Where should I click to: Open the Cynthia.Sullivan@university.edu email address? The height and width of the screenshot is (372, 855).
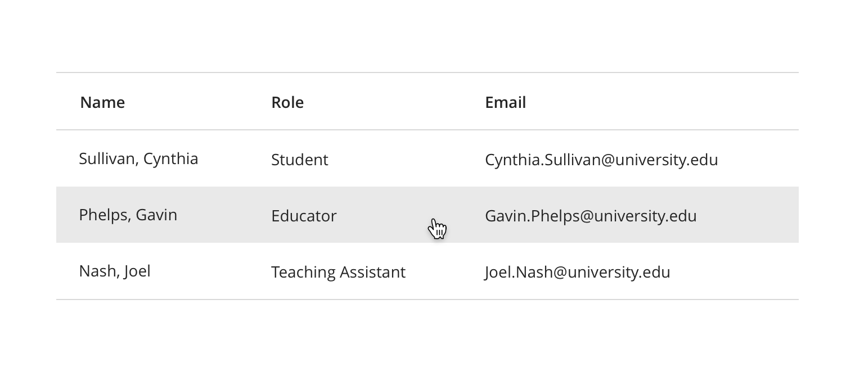click(x=601, y=160)
